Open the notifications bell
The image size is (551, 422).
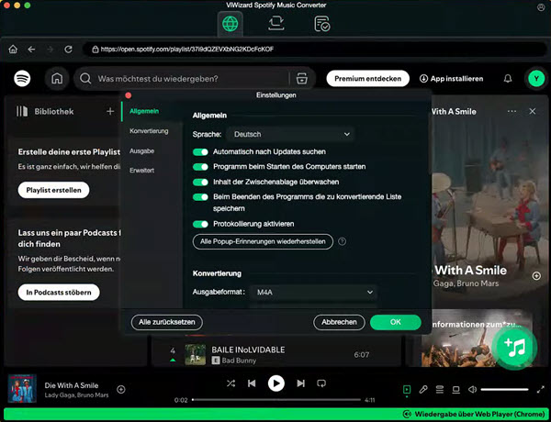pyautogui.click(x=508, y=79)
